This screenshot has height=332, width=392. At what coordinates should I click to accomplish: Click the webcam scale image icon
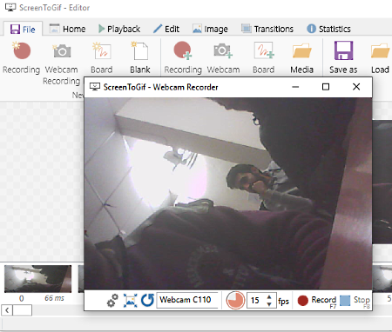pos(130,300)
